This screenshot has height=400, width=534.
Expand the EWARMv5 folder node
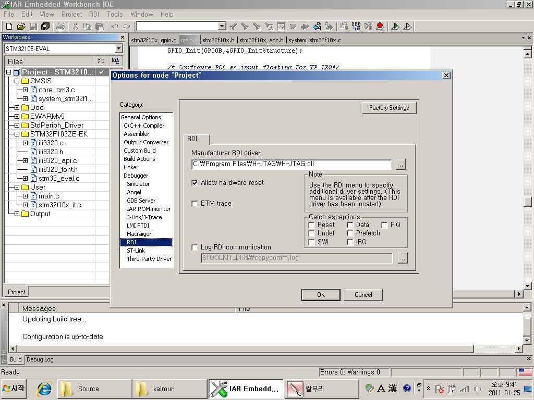[x=17, y=116]
